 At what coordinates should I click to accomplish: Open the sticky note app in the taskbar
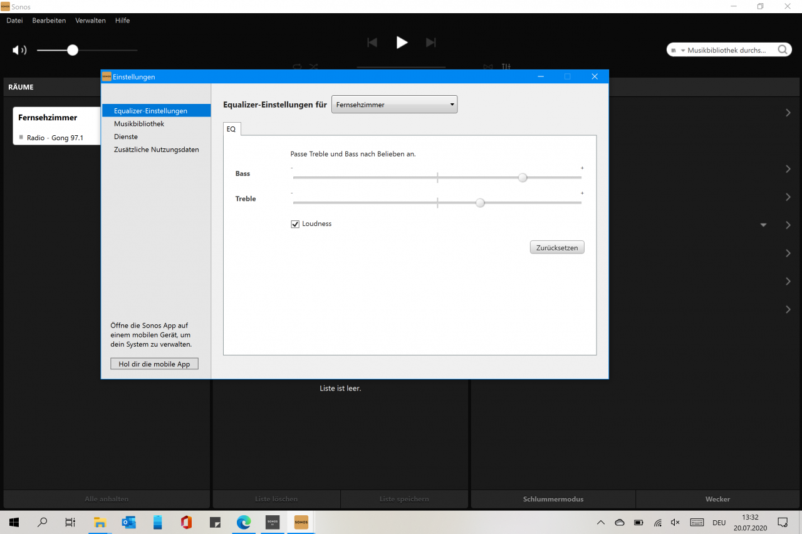point(215,522)
